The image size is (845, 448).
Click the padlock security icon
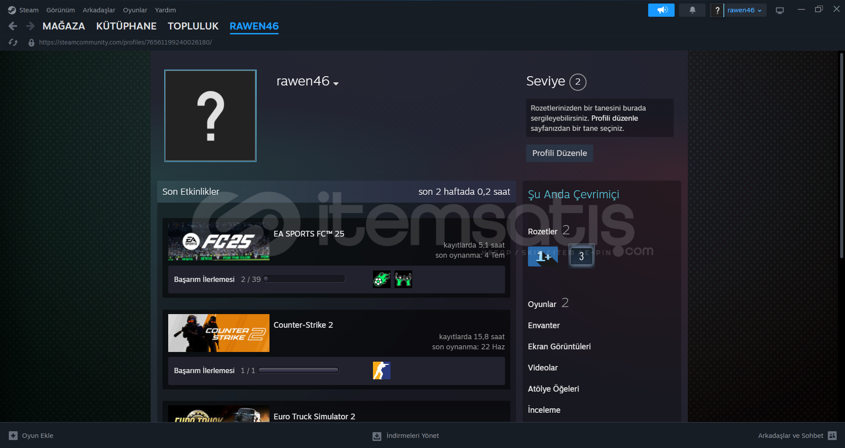click(31, 43)
